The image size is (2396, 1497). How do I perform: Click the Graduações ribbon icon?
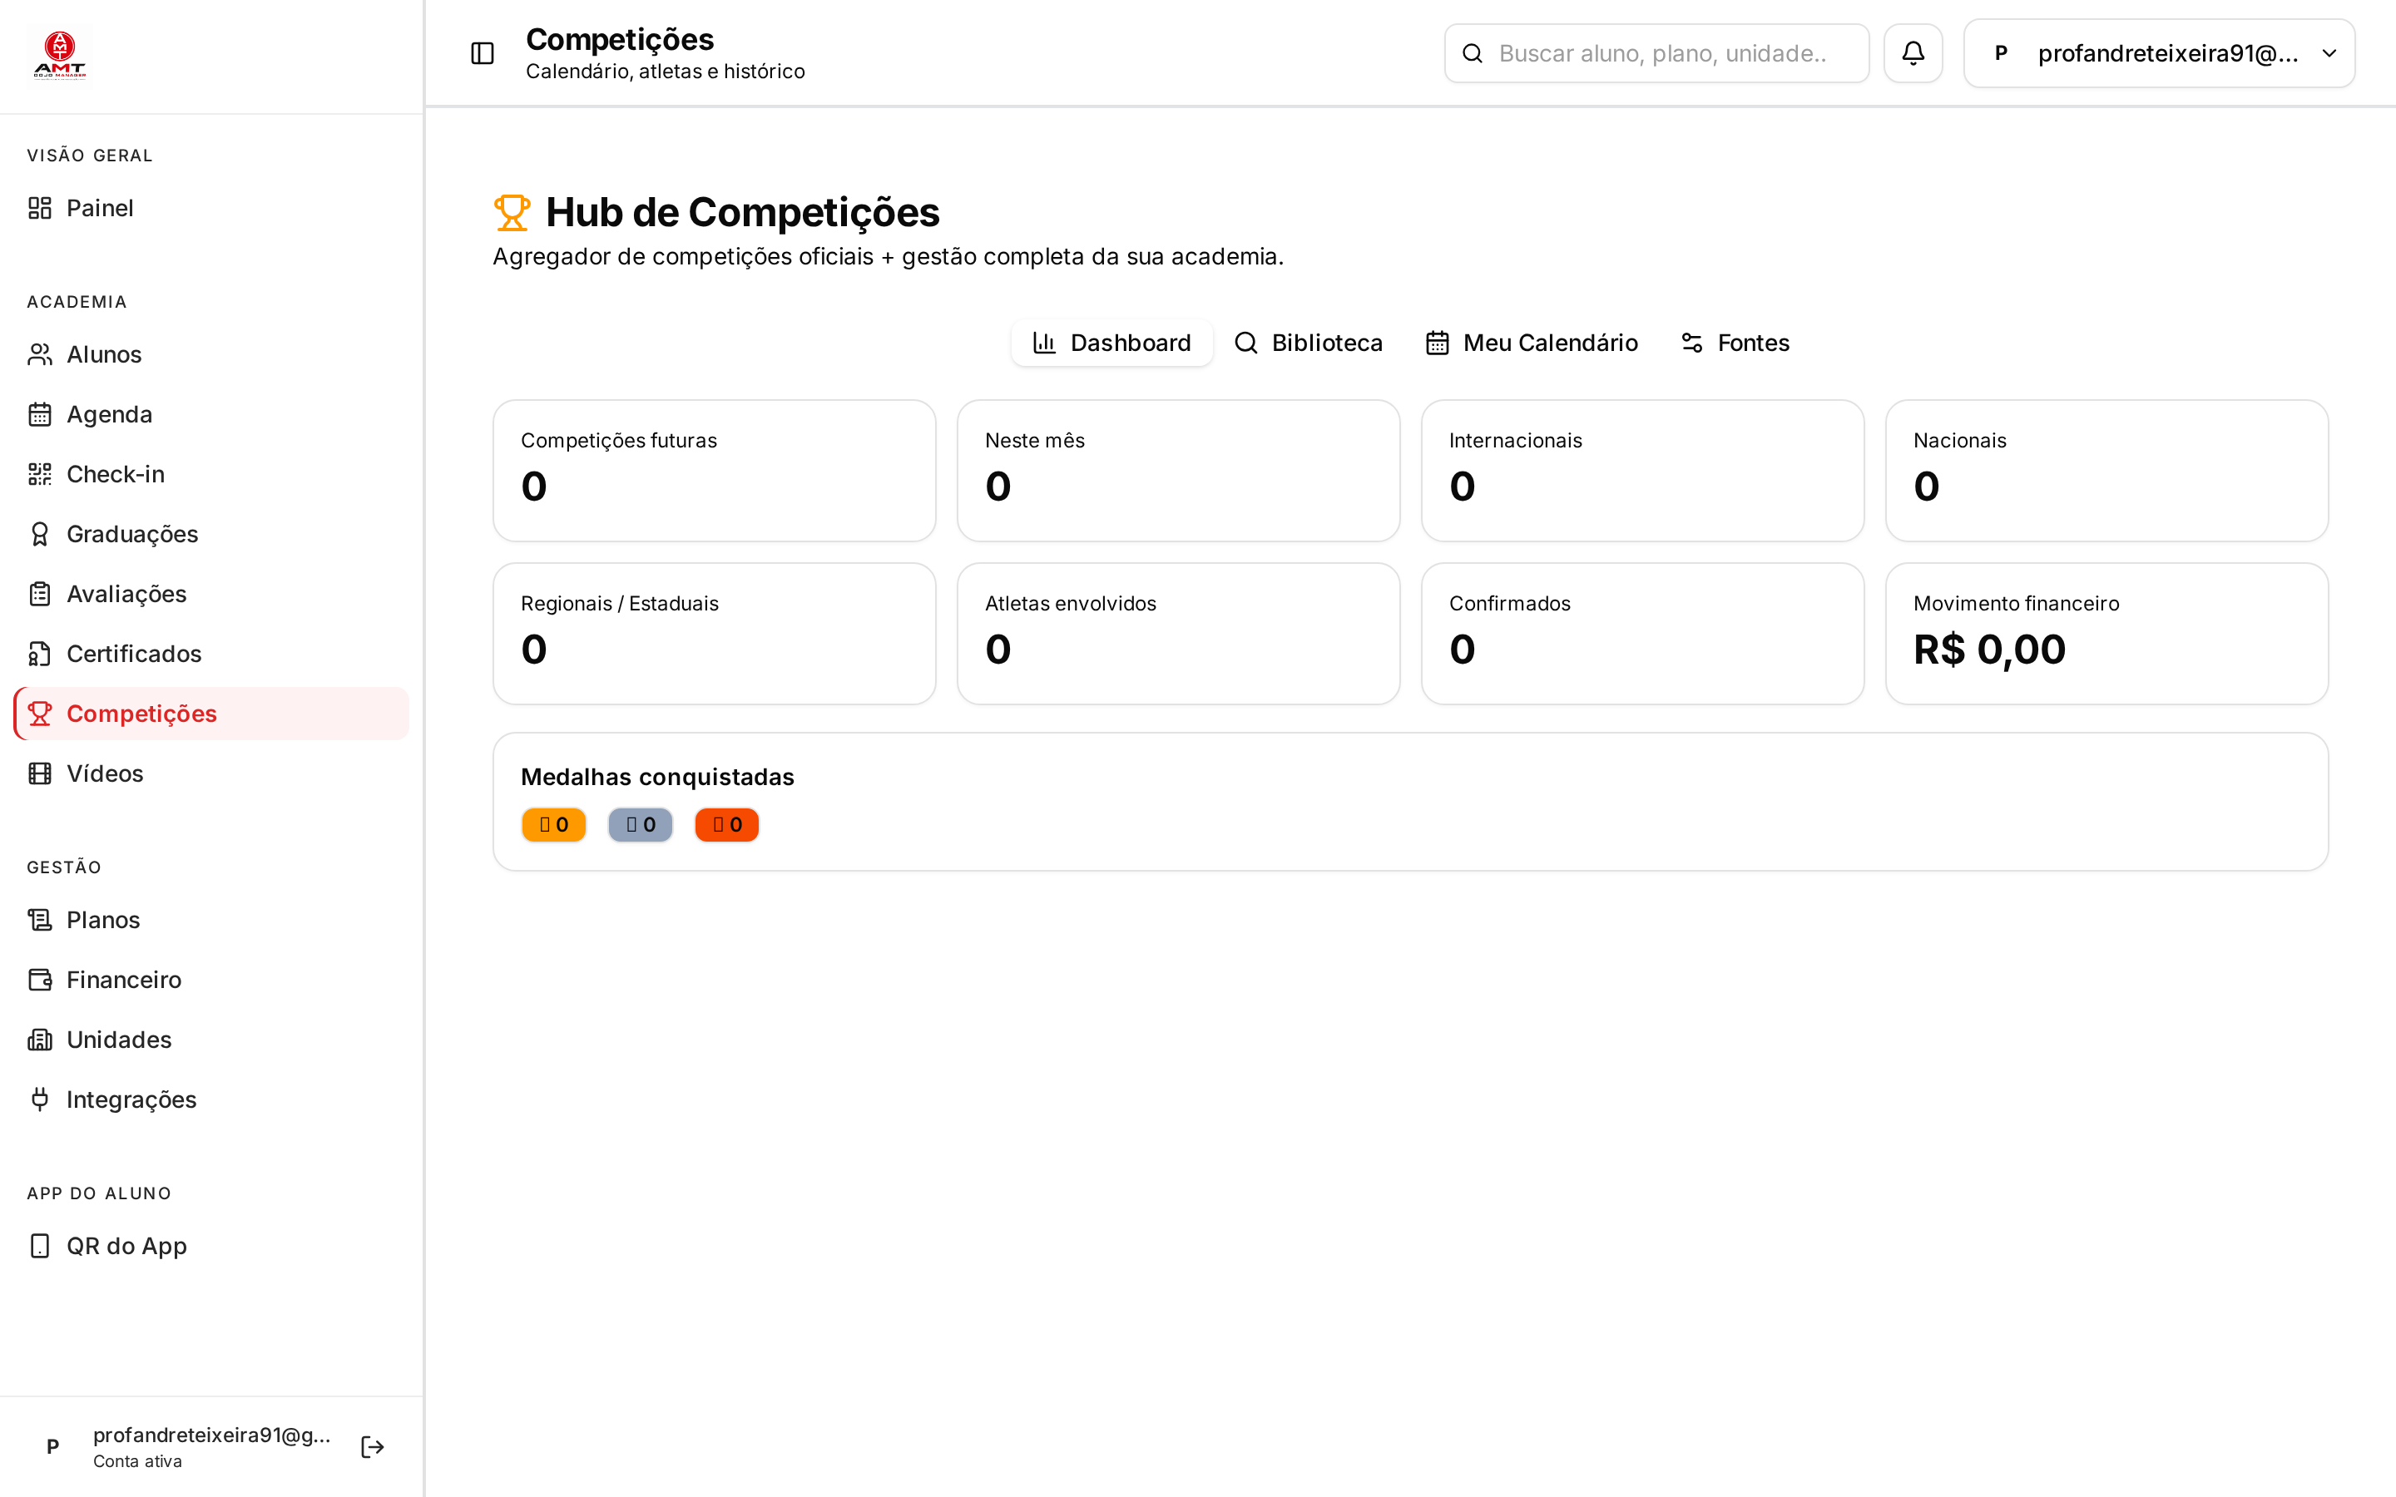click(40, 534)
